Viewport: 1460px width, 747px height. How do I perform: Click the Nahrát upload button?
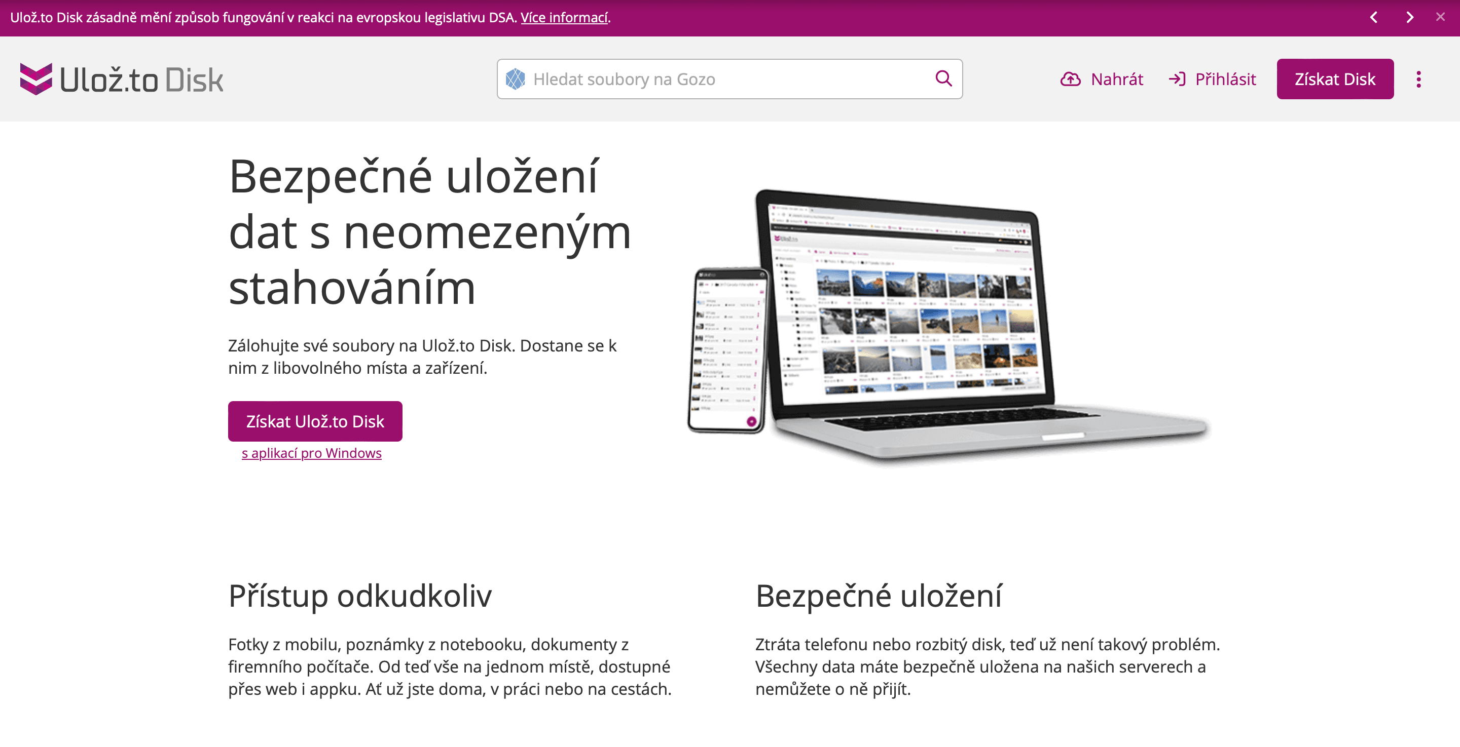point(1101,78)
